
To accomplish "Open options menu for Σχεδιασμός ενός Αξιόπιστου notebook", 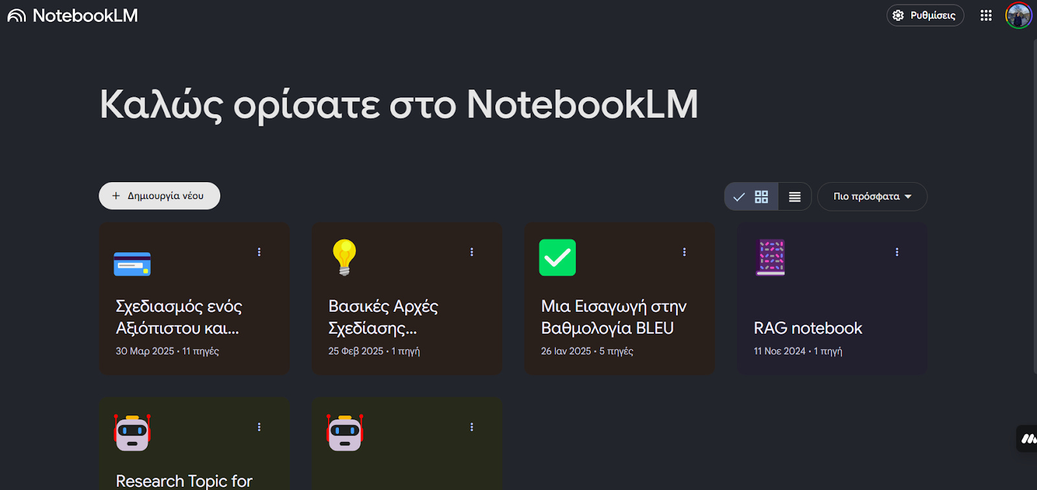I will tap(259, 252).
